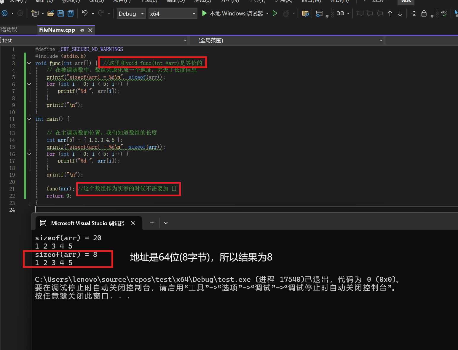Open the Open File folder icon
Image resolution: width=458 pixels, height=350 pixels.
click(51, 13)
